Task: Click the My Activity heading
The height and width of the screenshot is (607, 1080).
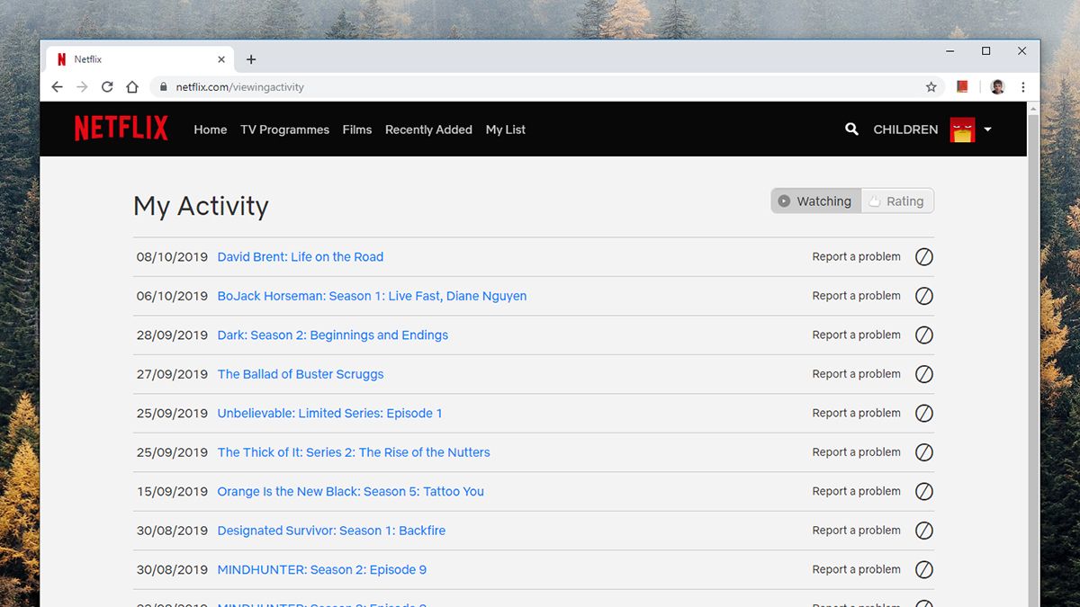Action: [x=201, y=206]
